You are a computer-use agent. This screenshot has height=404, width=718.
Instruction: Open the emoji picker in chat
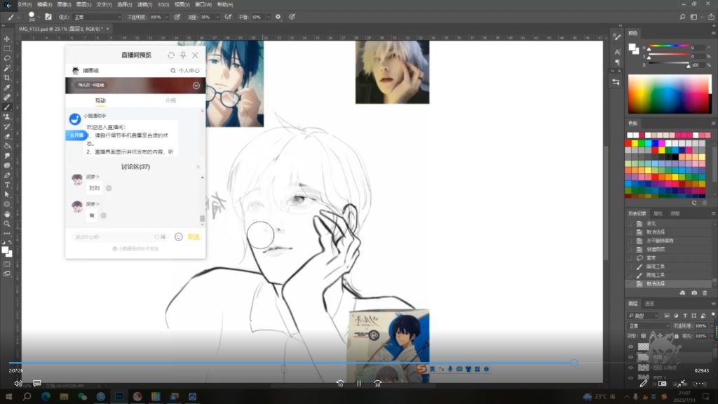(x=178, y=237)
